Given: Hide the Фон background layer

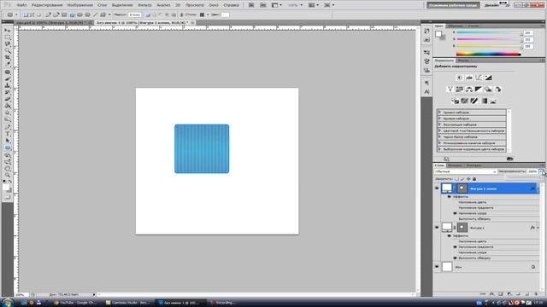Looking at the screenshot, I should 437,267.
